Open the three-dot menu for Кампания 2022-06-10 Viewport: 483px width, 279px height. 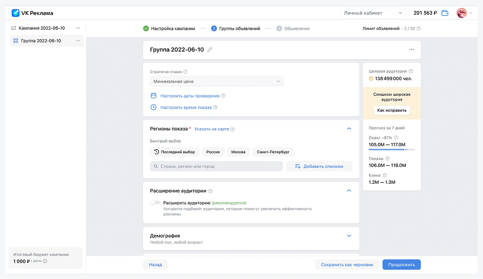[x=78, y=28]
